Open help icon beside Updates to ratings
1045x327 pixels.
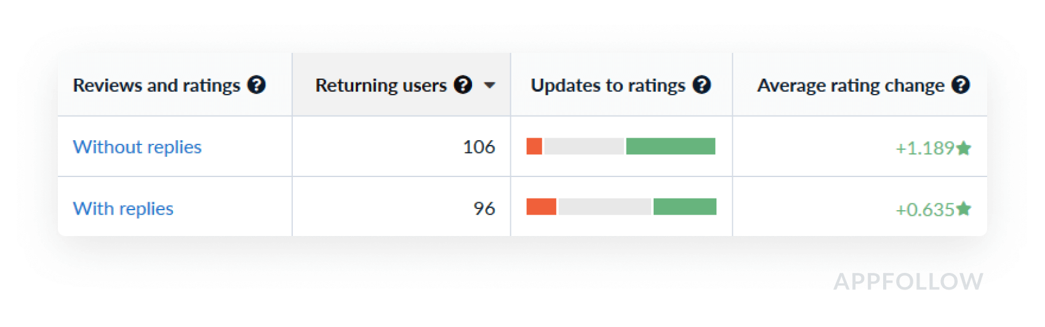[702, 85]
